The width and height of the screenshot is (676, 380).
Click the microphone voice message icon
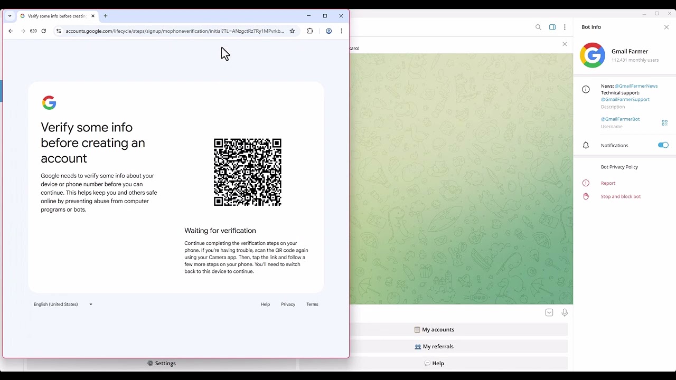[565, 312]
